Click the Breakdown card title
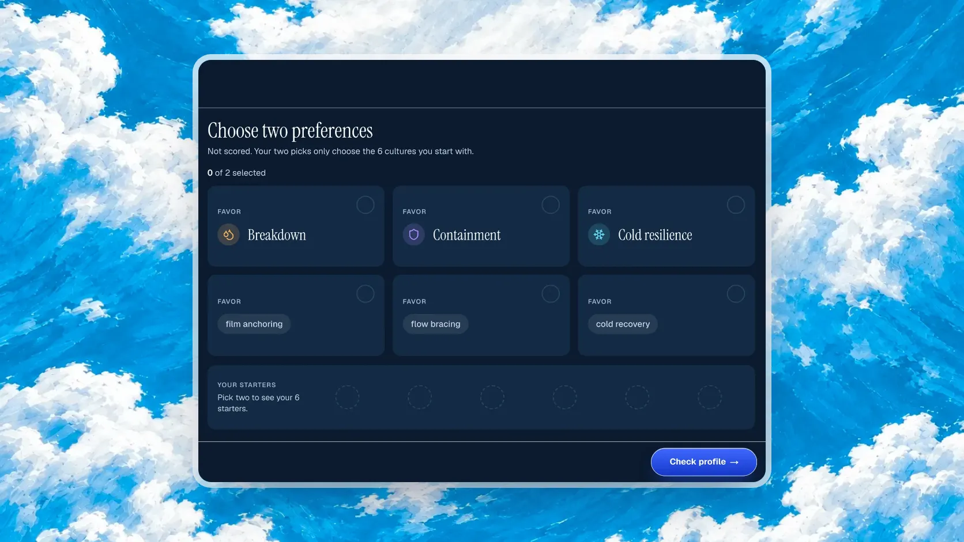 tap(277, 235)
